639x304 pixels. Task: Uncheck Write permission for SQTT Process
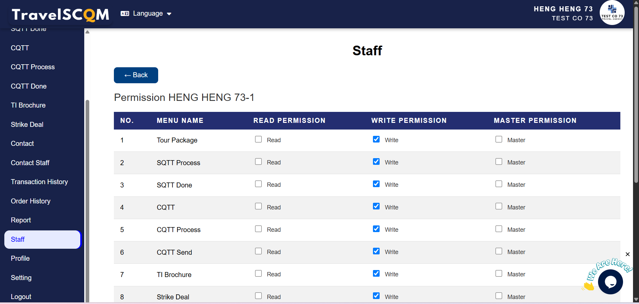[376, 162]
